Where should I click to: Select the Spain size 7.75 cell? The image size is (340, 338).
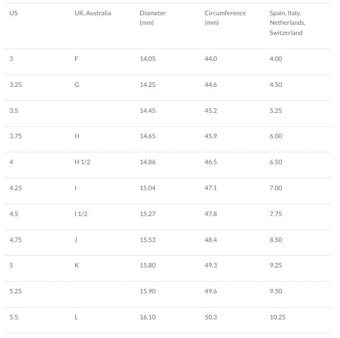pyautogui.click(x=276, y=214)
